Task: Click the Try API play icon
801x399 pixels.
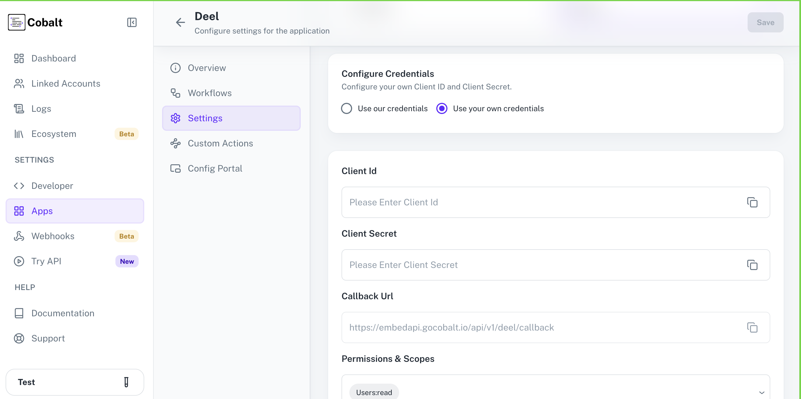Action: 19,261
